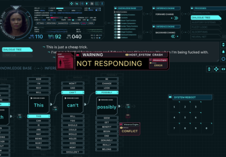Collapse the Knowledge Base panel header icon
226x157 pixels.
click(x=115, y=8)
